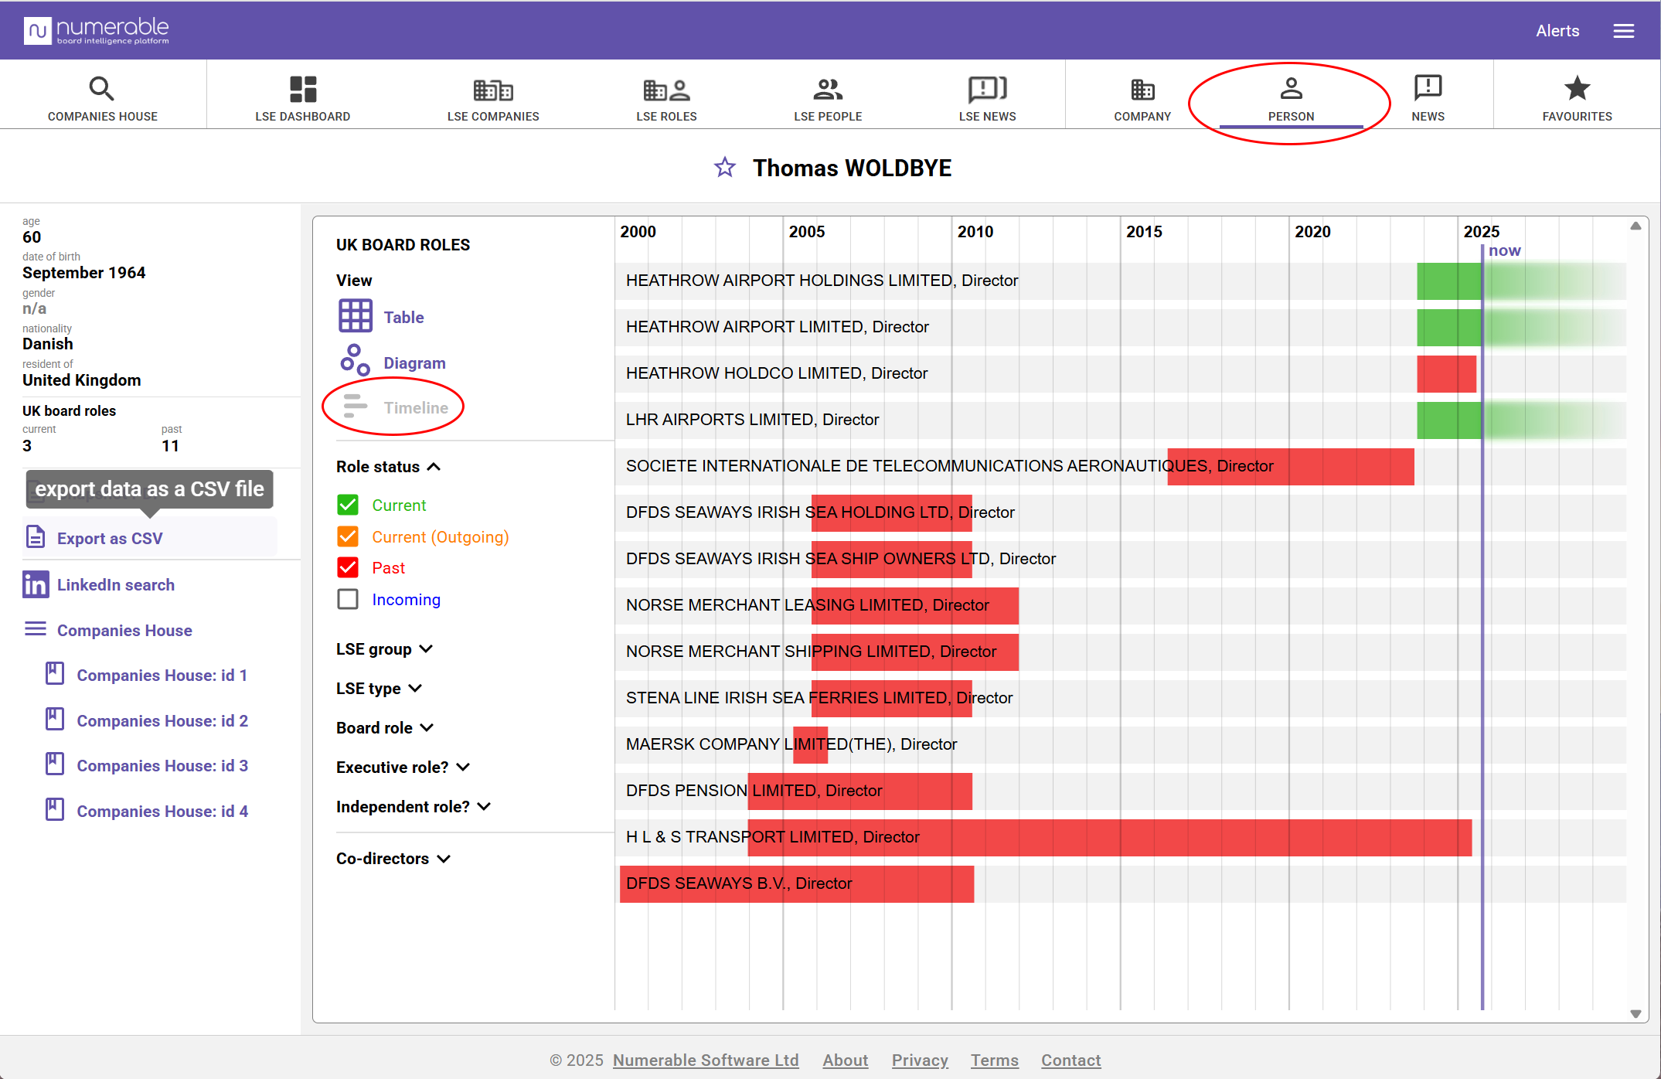Switch to Table view icon
Screen dimensions: 1661x1079
[x=356, y=316]
